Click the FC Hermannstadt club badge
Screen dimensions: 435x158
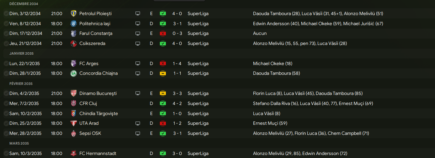point(74,153)
